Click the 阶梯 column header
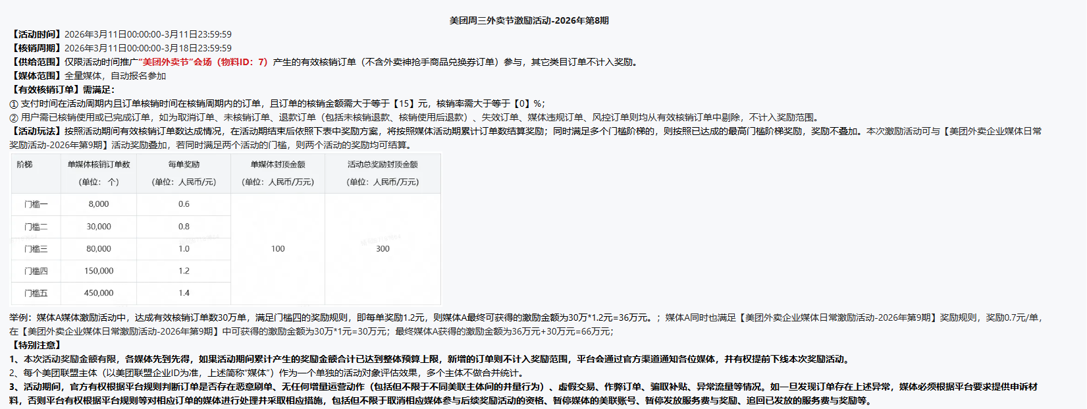 [x=25, y=164]
